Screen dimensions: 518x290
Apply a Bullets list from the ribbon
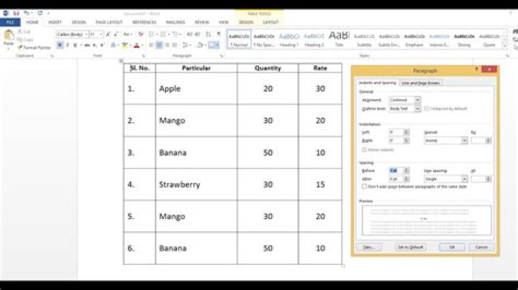151,34
